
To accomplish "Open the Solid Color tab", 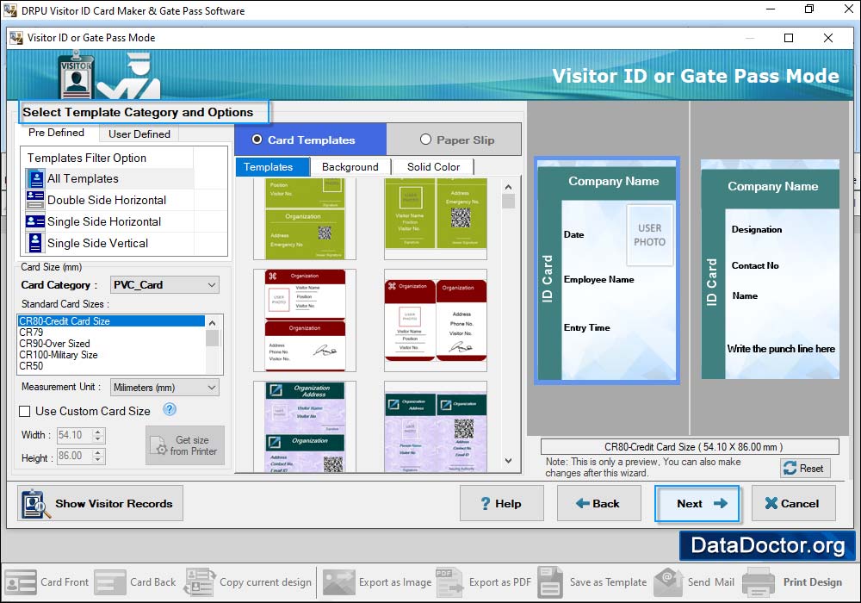I will tap(433, 167).
